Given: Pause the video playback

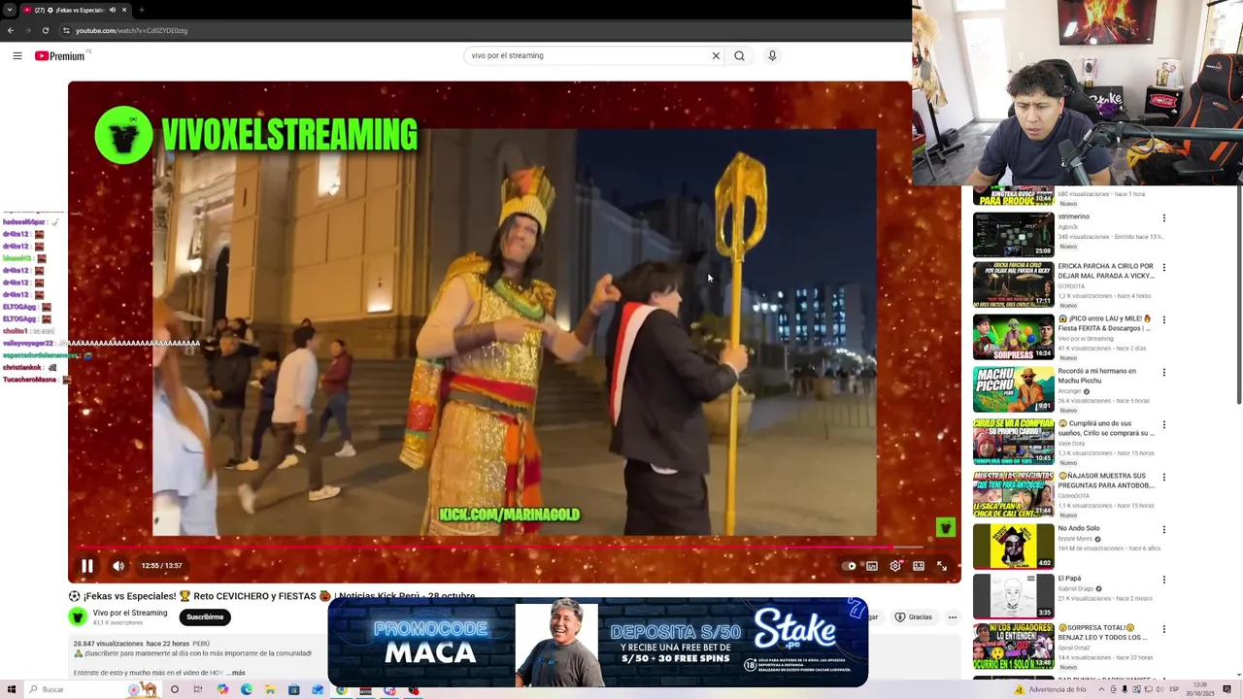Looking at the screenshot, I should (x=86, y=566).
